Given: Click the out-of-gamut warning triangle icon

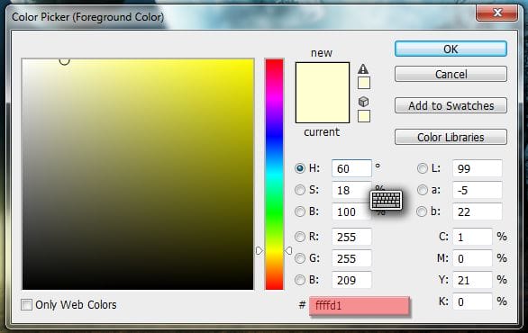Looking at the screenshot, I should [x=363, y=69].
